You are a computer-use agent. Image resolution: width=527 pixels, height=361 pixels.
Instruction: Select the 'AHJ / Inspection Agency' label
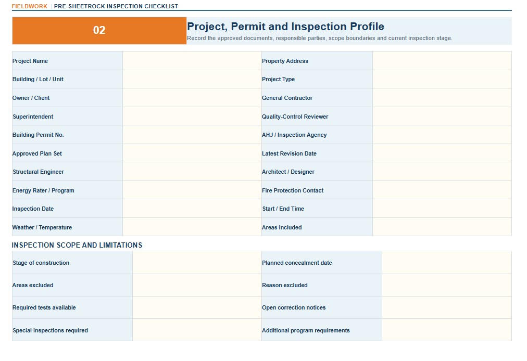tap(294, 135)
